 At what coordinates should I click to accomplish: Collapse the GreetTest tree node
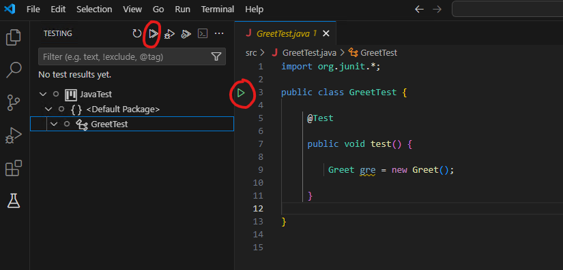click(x=54, y=124)
